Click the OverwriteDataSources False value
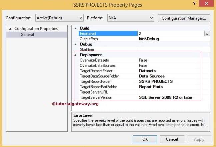216x147 pixels. 143,66
